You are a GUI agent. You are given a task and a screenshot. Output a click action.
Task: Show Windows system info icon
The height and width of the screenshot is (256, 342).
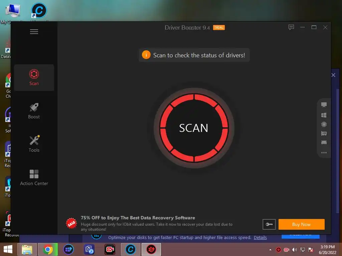(x=324, y=115)
